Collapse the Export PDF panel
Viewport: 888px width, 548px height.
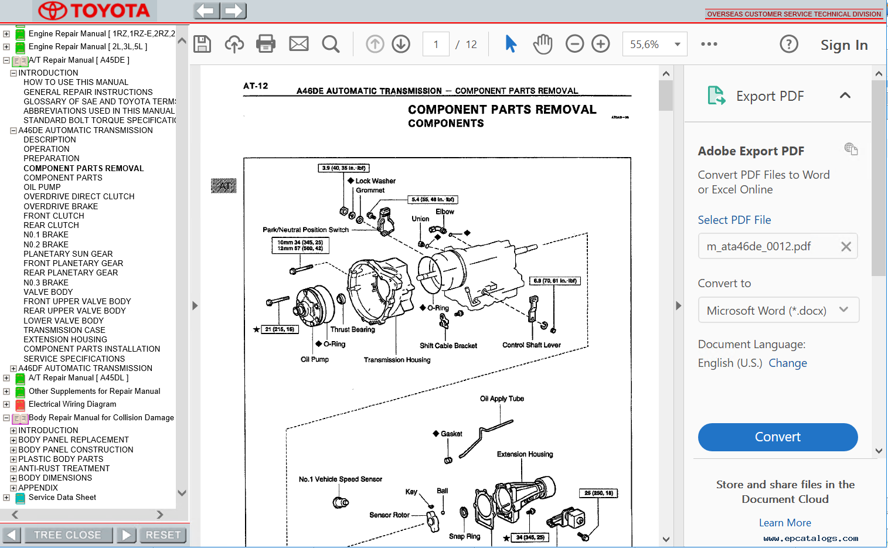pos(845,95)
